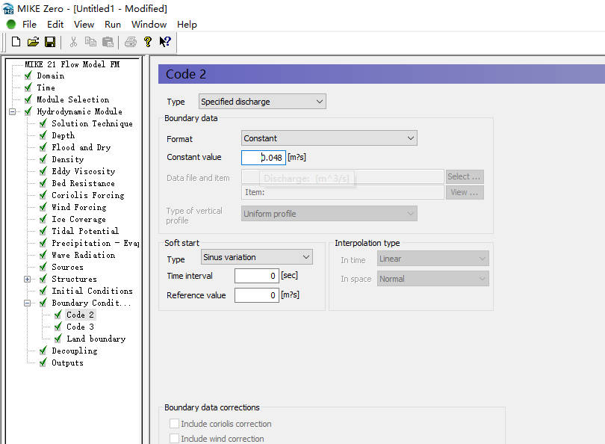Click the Open folder toolbar icon
Screen dimensions: 605x444
tap(33, 42)
